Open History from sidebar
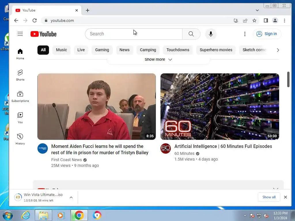The width and height of the screenshot is (295, 221). coord(20,139)
